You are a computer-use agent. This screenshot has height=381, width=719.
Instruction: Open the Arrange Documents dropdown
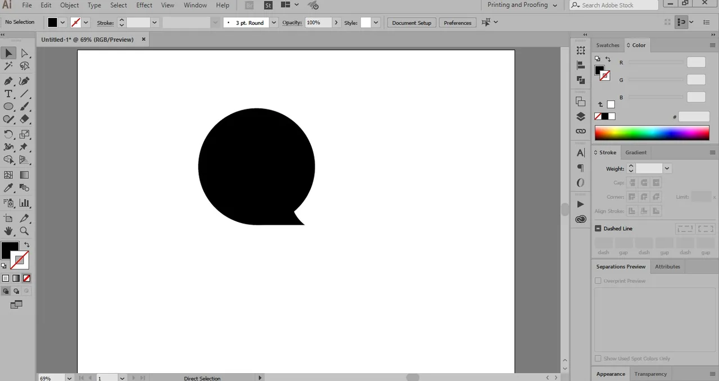[290, 5]
